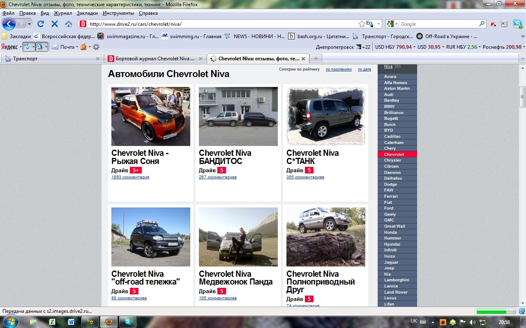
Task: Sort cars по поколениям
Action: (x=339, y=70)
